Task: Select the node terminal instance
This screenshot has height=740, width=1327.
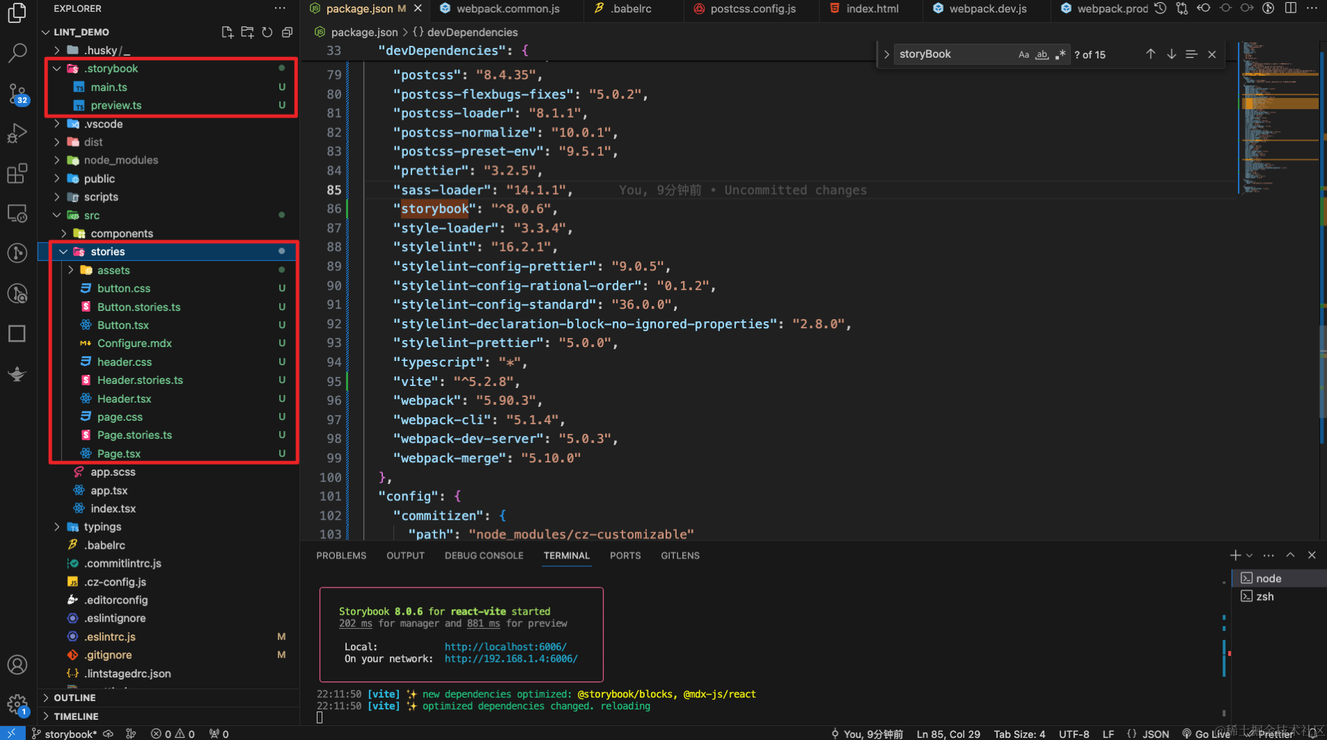Action: click(x=1280, y=578)
